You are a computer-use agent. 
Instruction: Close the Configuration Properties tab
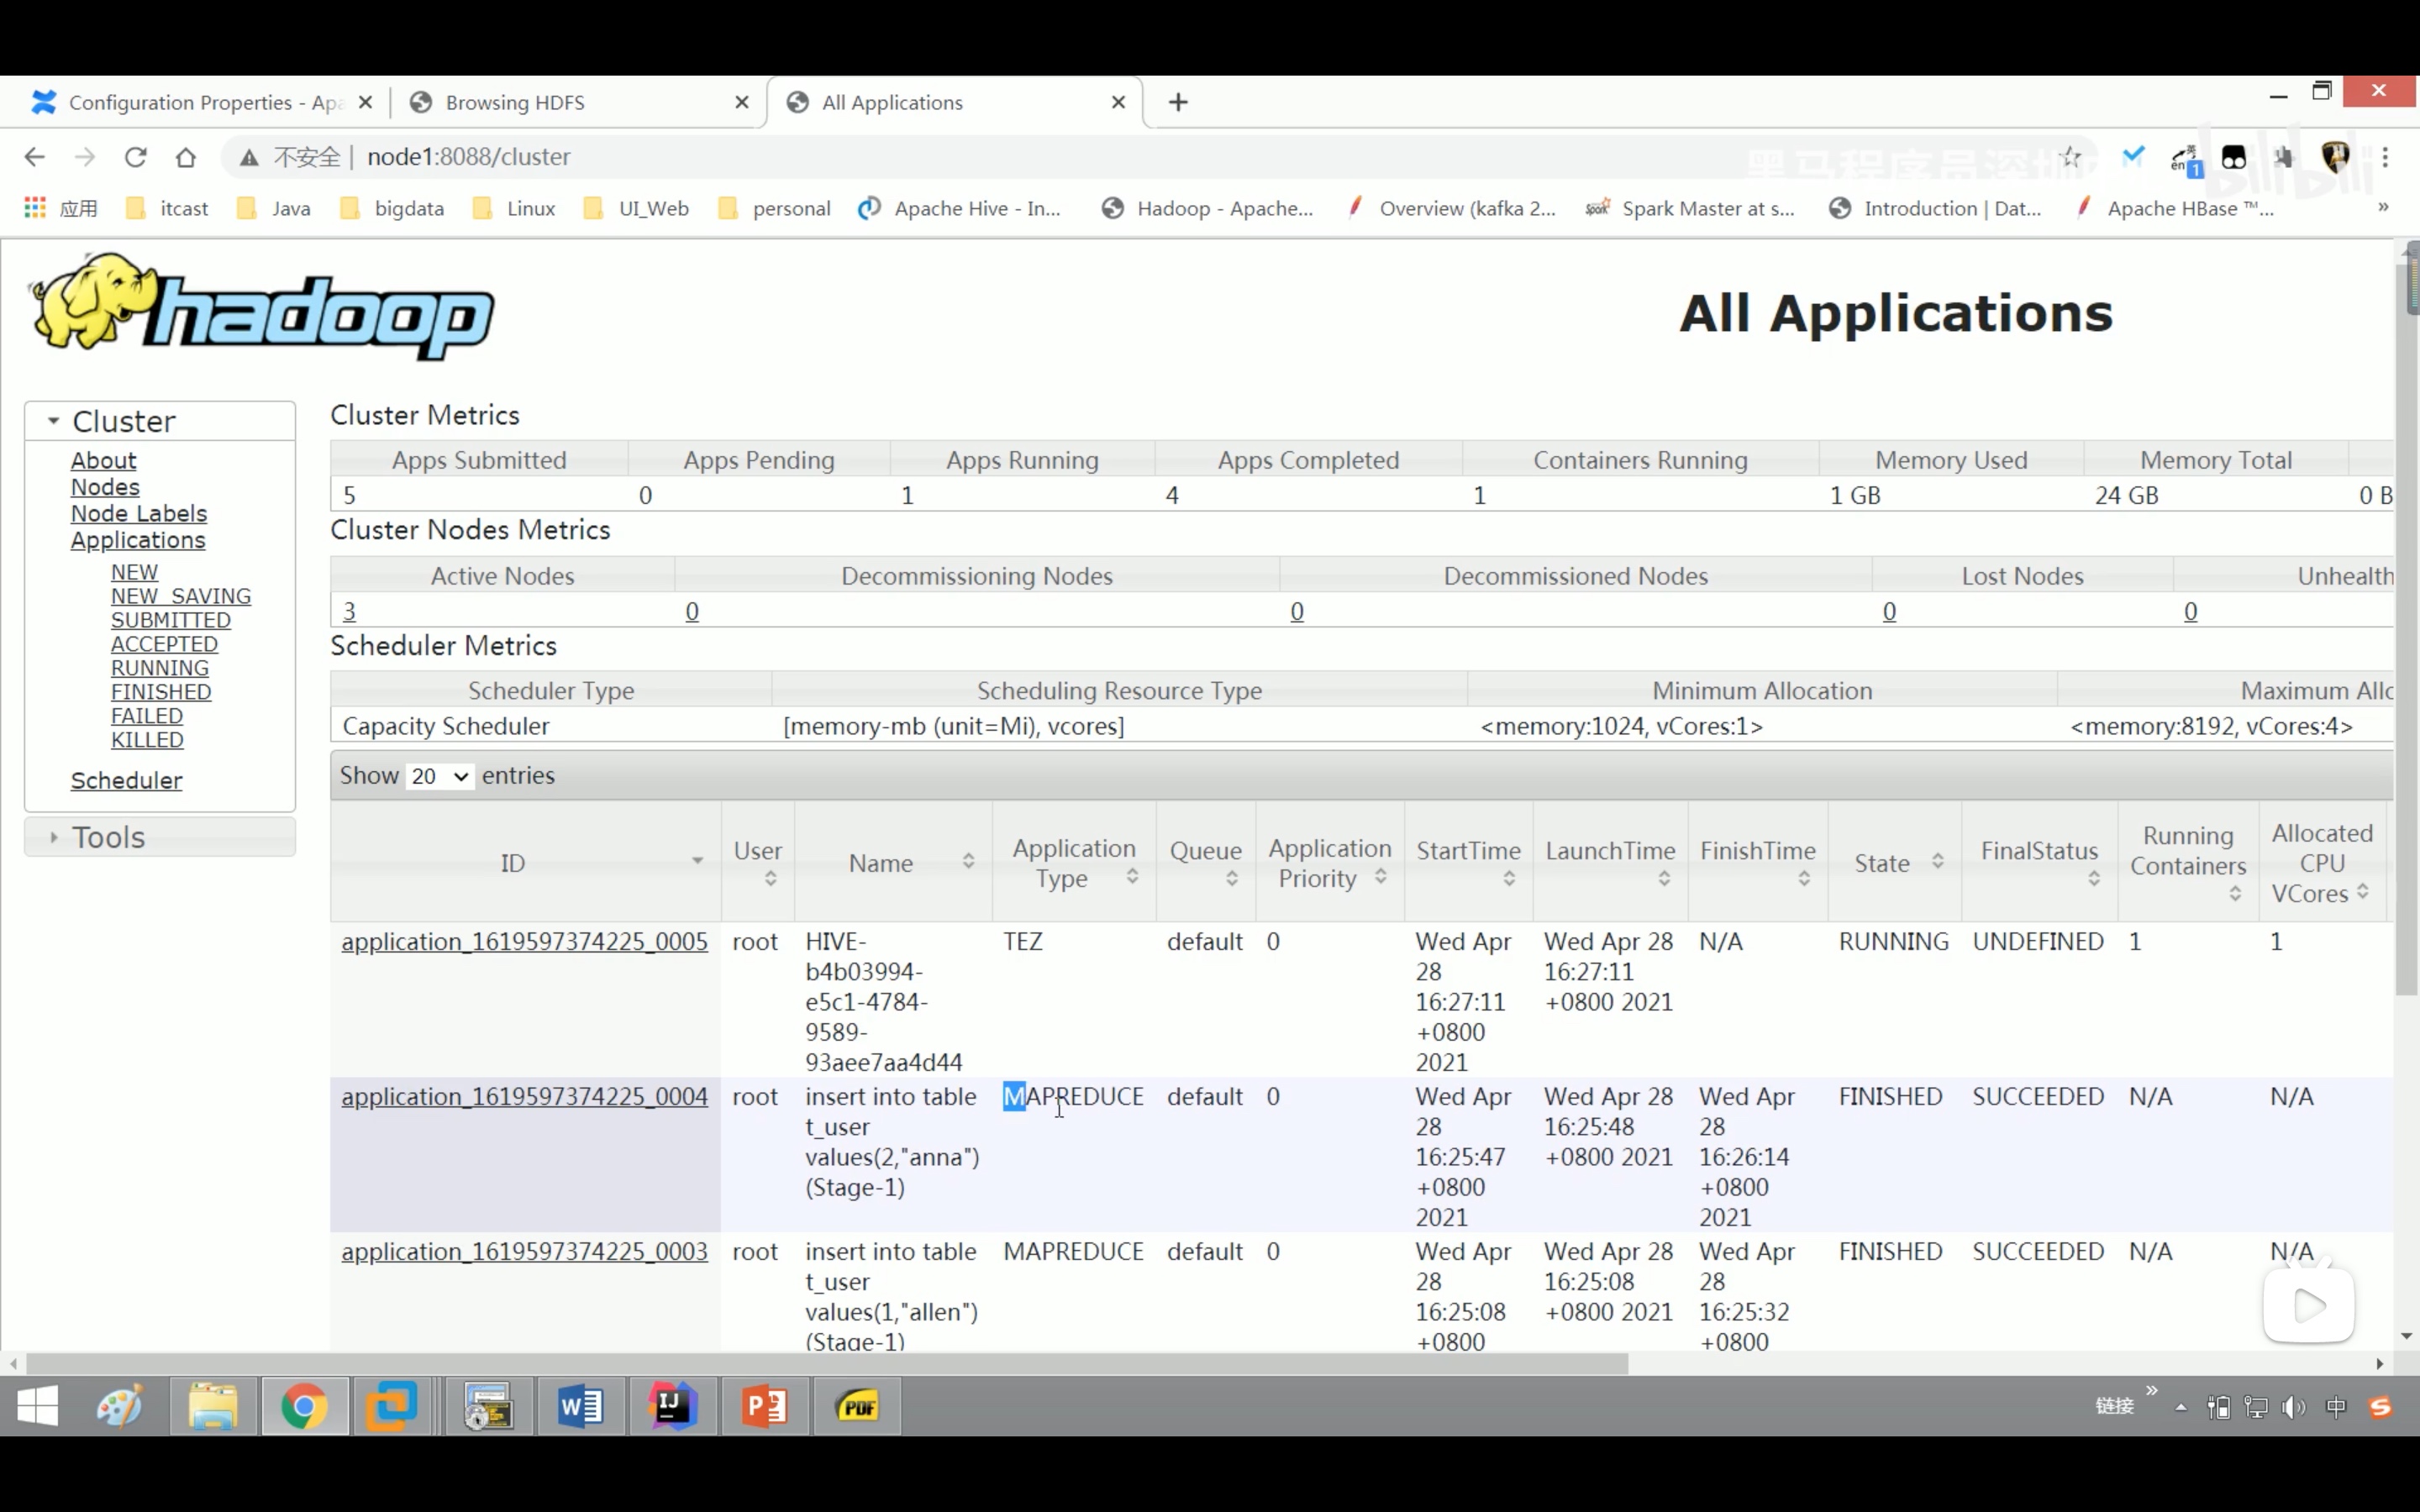click(365, 102)
